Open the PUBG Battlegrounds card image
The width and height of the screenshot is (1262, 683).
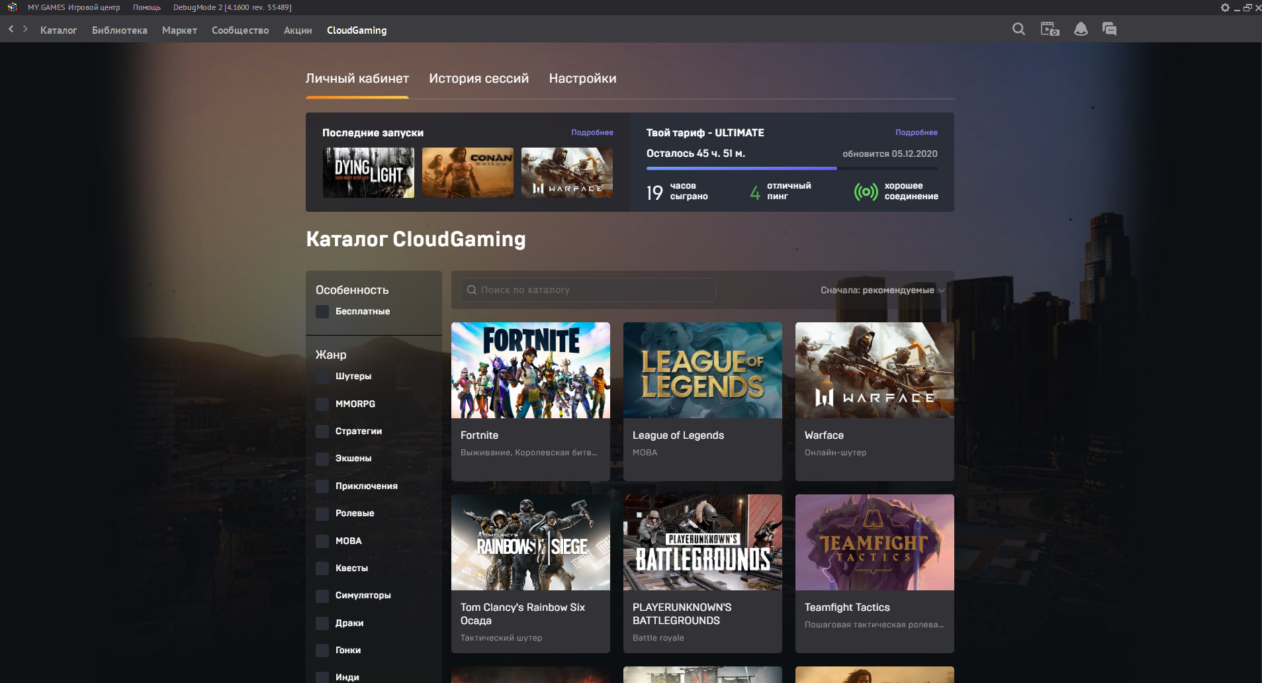pos(703,542)
